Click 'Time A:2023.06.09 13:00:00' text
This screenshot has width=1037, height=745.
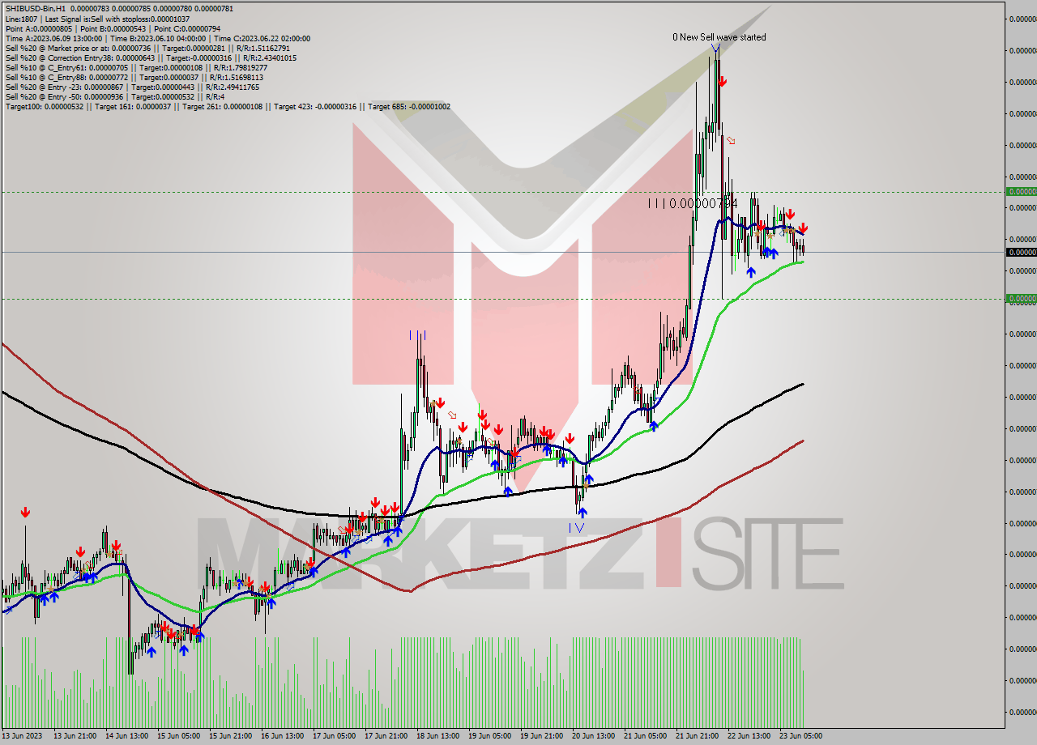point(53,38)
